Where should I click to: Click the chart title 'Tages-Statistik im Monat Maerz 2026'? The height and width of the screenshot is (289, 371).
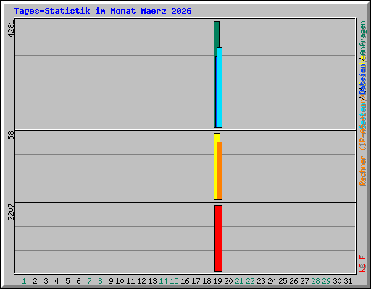103,11
